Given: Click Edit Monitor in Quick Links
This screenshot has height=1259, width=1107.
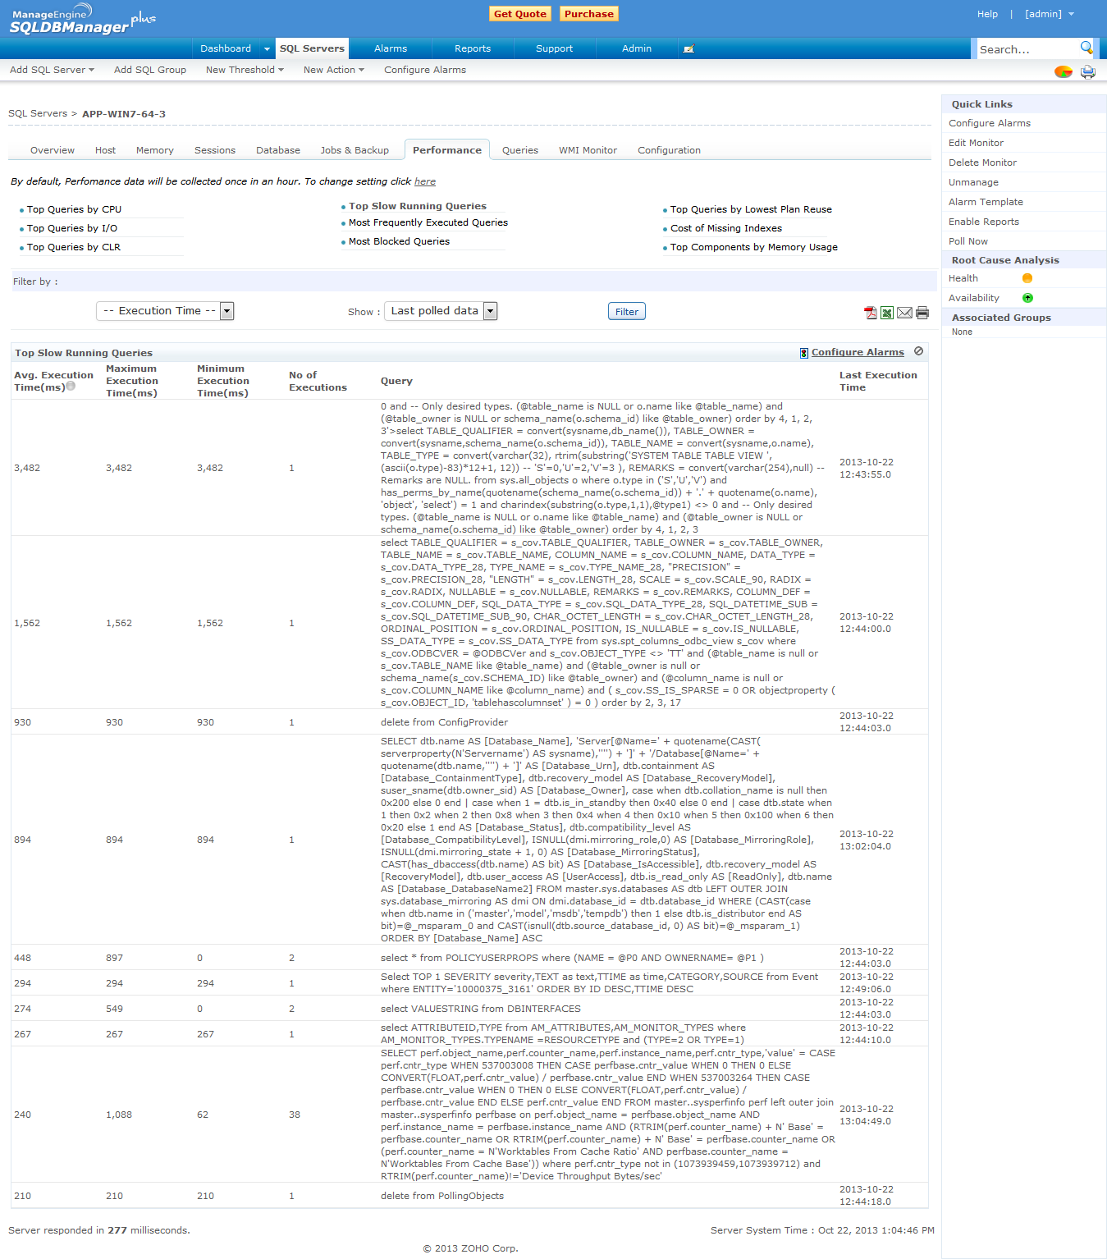Looking at the screenshot, I should [976, 143].
